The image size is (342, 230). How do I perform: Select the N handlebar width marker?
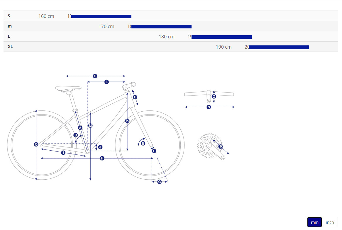coord(209,107)
